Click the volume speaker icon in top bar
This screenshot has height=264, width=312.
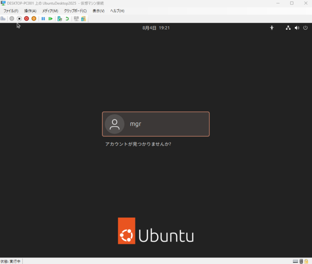pos(297,28)
